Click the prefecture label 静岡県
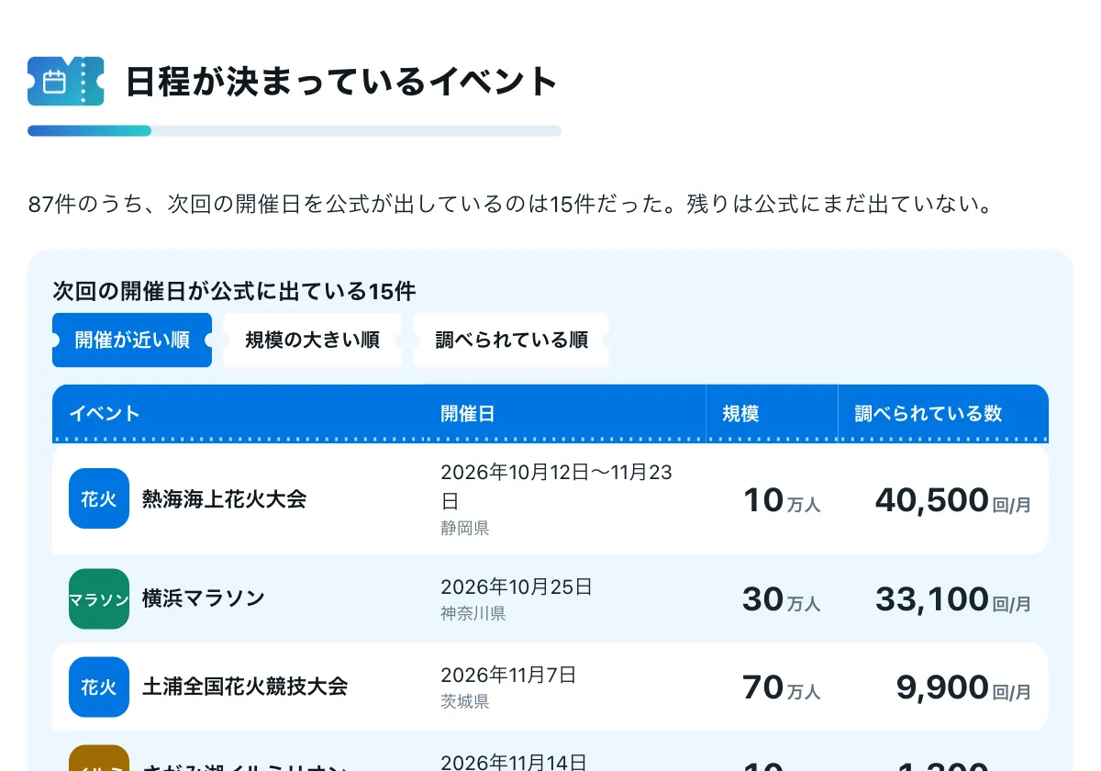1101x771 pixels. (x=465, y=529)
